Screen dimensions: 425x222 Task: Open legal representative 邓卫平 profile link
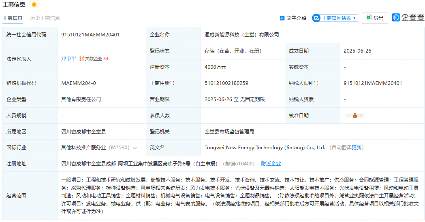pos(68,59)
